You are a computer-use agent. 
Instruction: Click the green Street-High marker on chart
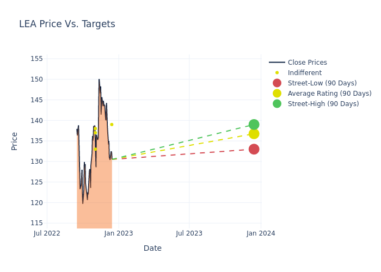254,125
